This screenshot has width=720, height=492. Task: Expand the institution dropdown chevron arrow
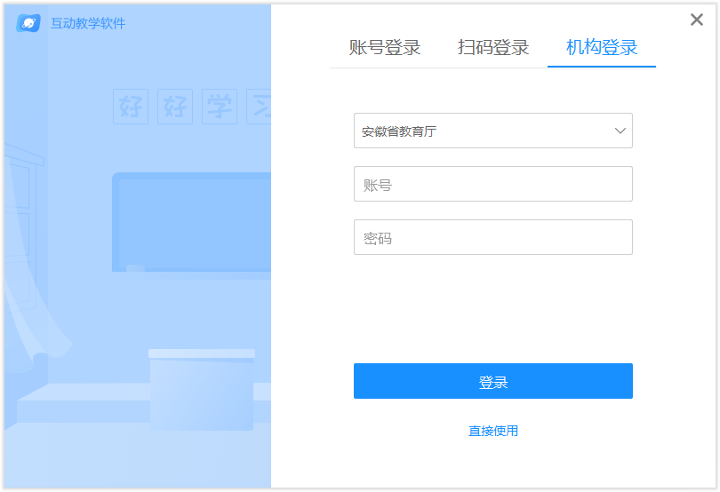pos(620,131)
